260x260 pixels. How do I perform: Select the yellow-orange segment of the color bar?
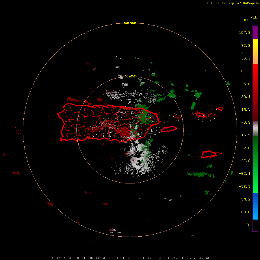255,51
